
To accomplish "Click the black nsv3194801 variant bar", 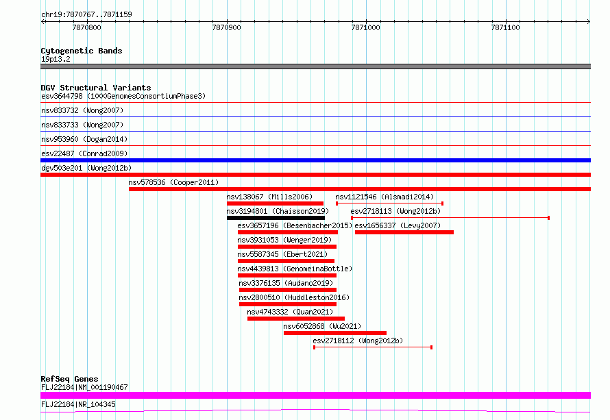I will pyautogui.click(x=276, y=218).
